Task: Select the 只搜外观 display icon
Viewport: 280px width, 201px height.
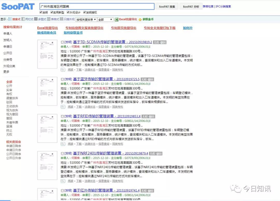Action: click(62, 19)
